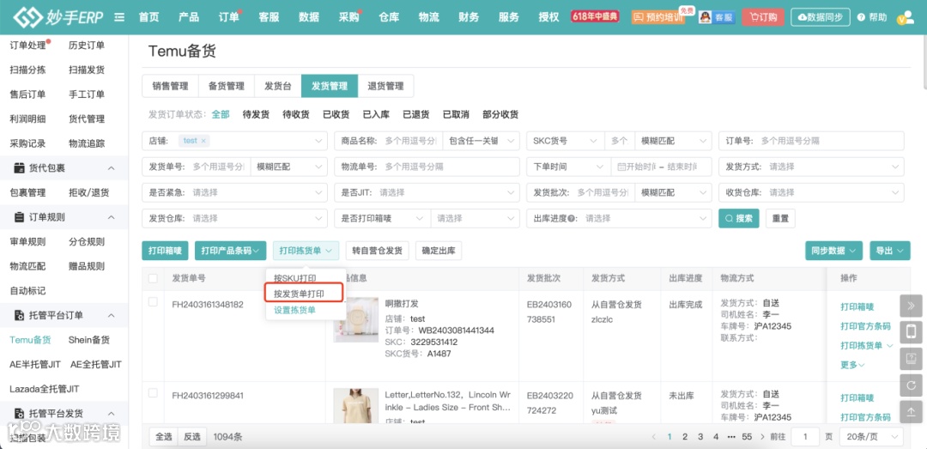Open the 收货仓库 dropdown
The width and height of the screenshot is (927, 449).
pos(811,192)
